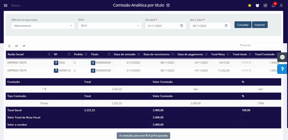This screenshot has width=288, height=140.
Task: Open the users group icon
Action: pyautogui.click(x=257, y=5)
